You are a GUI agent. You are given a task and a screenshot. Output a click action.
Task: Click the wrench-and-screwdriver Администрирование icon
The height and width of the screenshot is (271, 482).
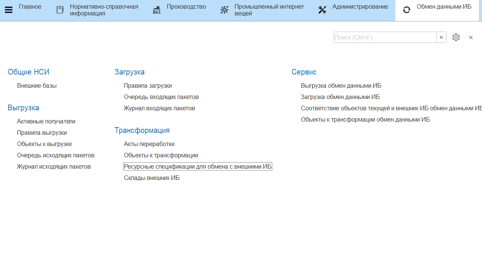click(x=322, y=10)
